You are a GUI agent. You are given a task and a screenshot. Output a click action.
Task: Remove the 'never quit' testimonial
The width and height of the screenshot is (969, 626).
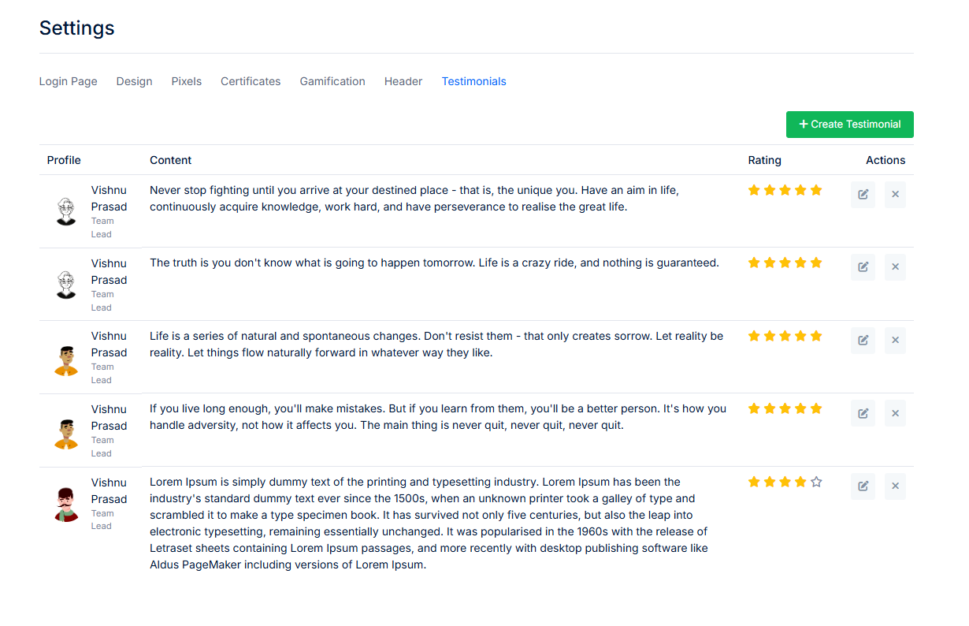pyautogui.click(x=895, y=413)
